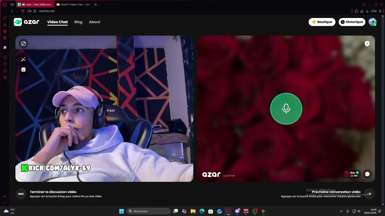
Task: Click the Rechercher taskbar search box
Action: pos(149,211)
